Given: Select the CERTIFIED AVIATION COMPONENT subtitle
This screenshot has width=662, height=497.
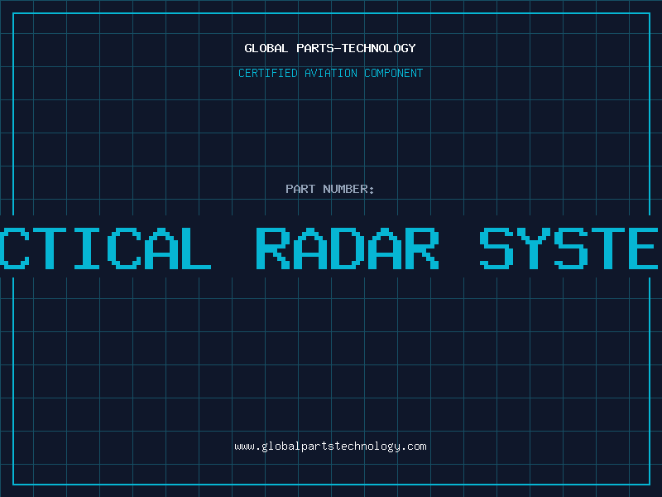Looking at the screenshot, I should [x=330, y=73].
